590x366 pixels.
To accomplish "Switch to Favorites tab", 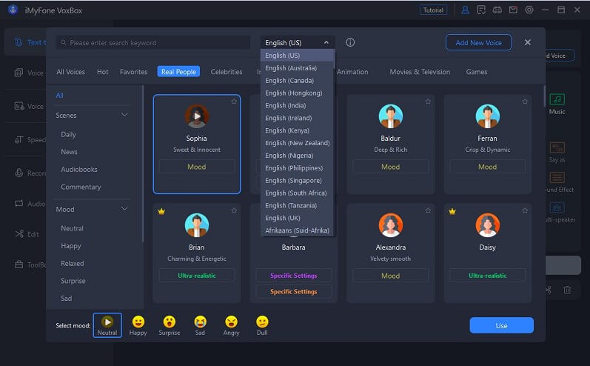I will click(x=133, y=72).
